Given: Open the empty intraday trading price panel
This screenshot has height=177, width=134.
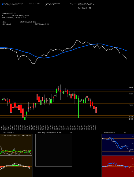Looking at the screenshot, I should click(54, 150).
